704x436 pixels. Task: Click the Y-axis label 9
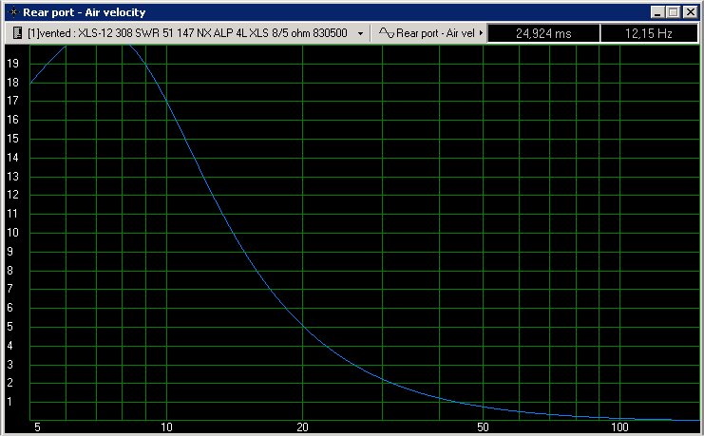tap(10, 252)
